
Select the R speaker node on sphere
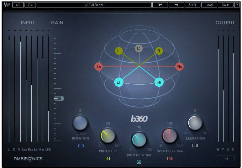point(159,51)
